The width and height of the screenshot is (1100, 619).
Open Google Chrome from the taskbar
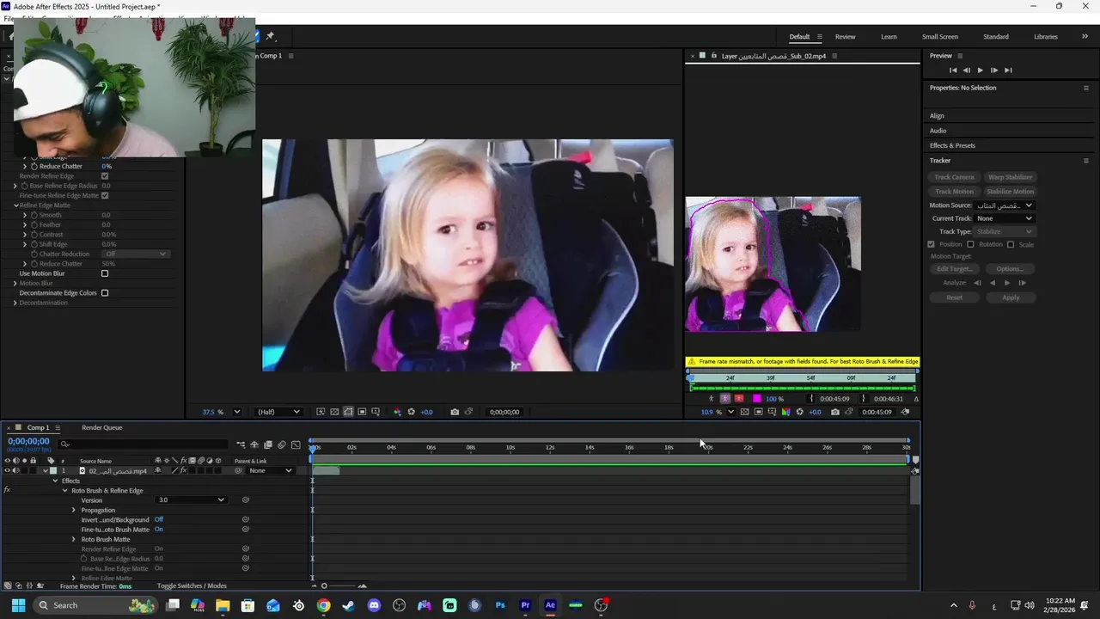click(323, 605)
